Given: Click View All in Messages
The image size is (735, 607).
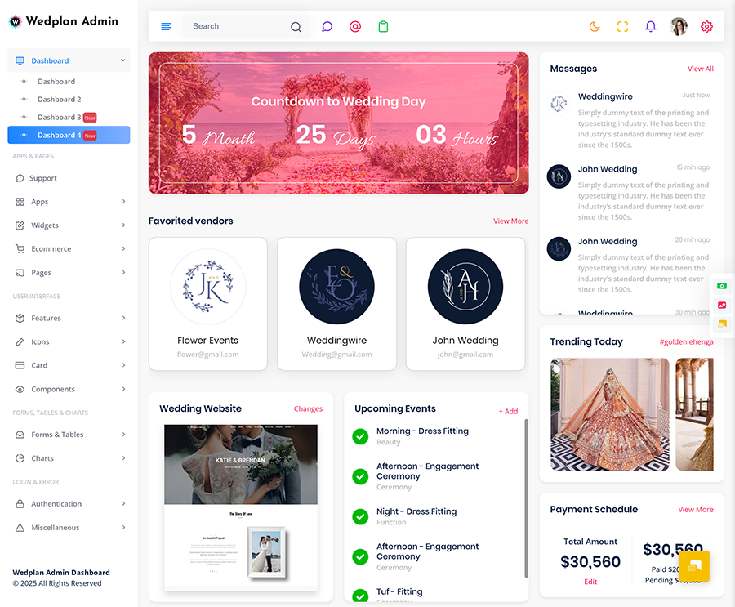Looking at the screenshot, I should [701, 69].
